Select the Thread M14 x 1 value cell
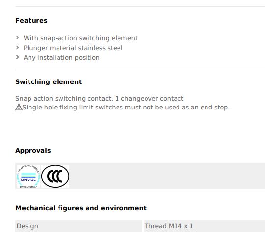The width and height of the screenshot is (265, 242). 204,226
